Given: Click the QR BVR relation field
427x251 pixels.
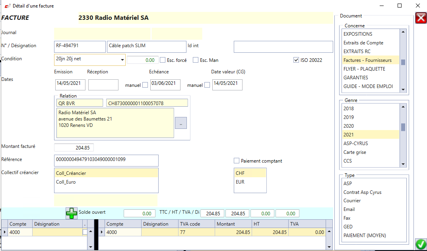Looking at the screenshot, I should [80, 103].
